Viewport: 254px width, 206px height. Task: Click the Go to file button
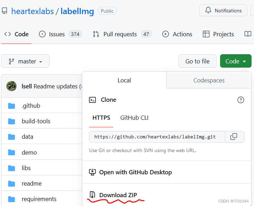(197, 61)
